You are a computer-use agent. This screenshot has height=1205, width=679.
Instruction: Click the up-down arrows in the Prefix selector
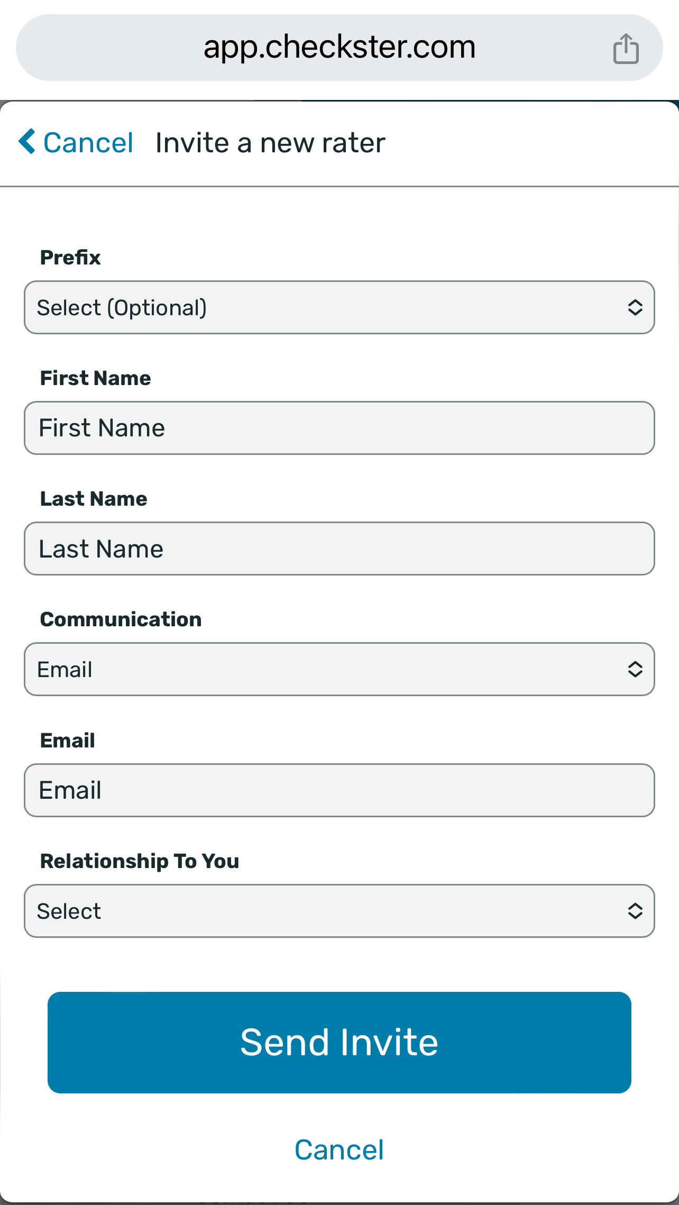635,307
